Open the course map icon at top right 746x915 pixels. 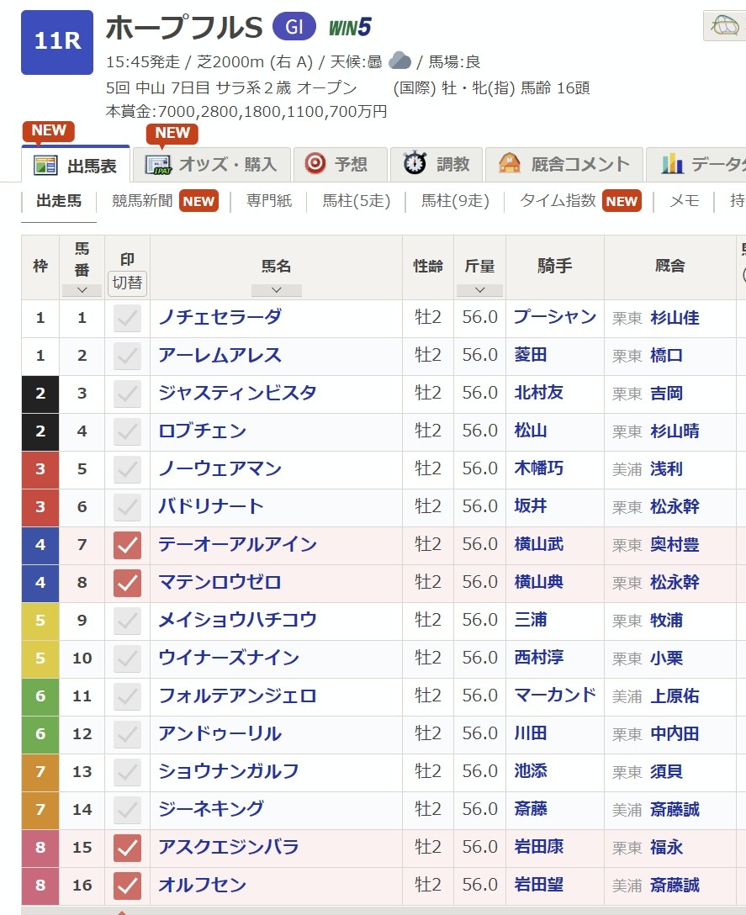(x=723, y=26)
